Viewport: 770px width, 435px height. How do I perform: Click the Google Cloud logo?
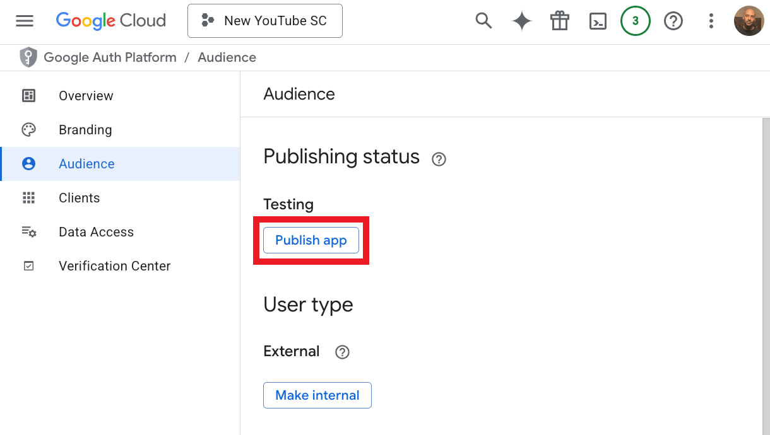tap(111, 21)
